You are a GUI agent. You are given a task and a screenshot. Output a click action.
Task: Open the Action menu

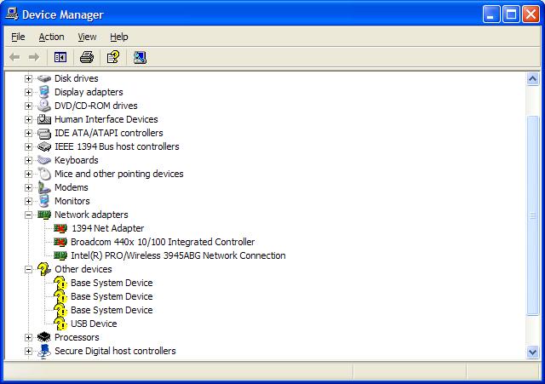pyautogui.click(x=51, y=37)
